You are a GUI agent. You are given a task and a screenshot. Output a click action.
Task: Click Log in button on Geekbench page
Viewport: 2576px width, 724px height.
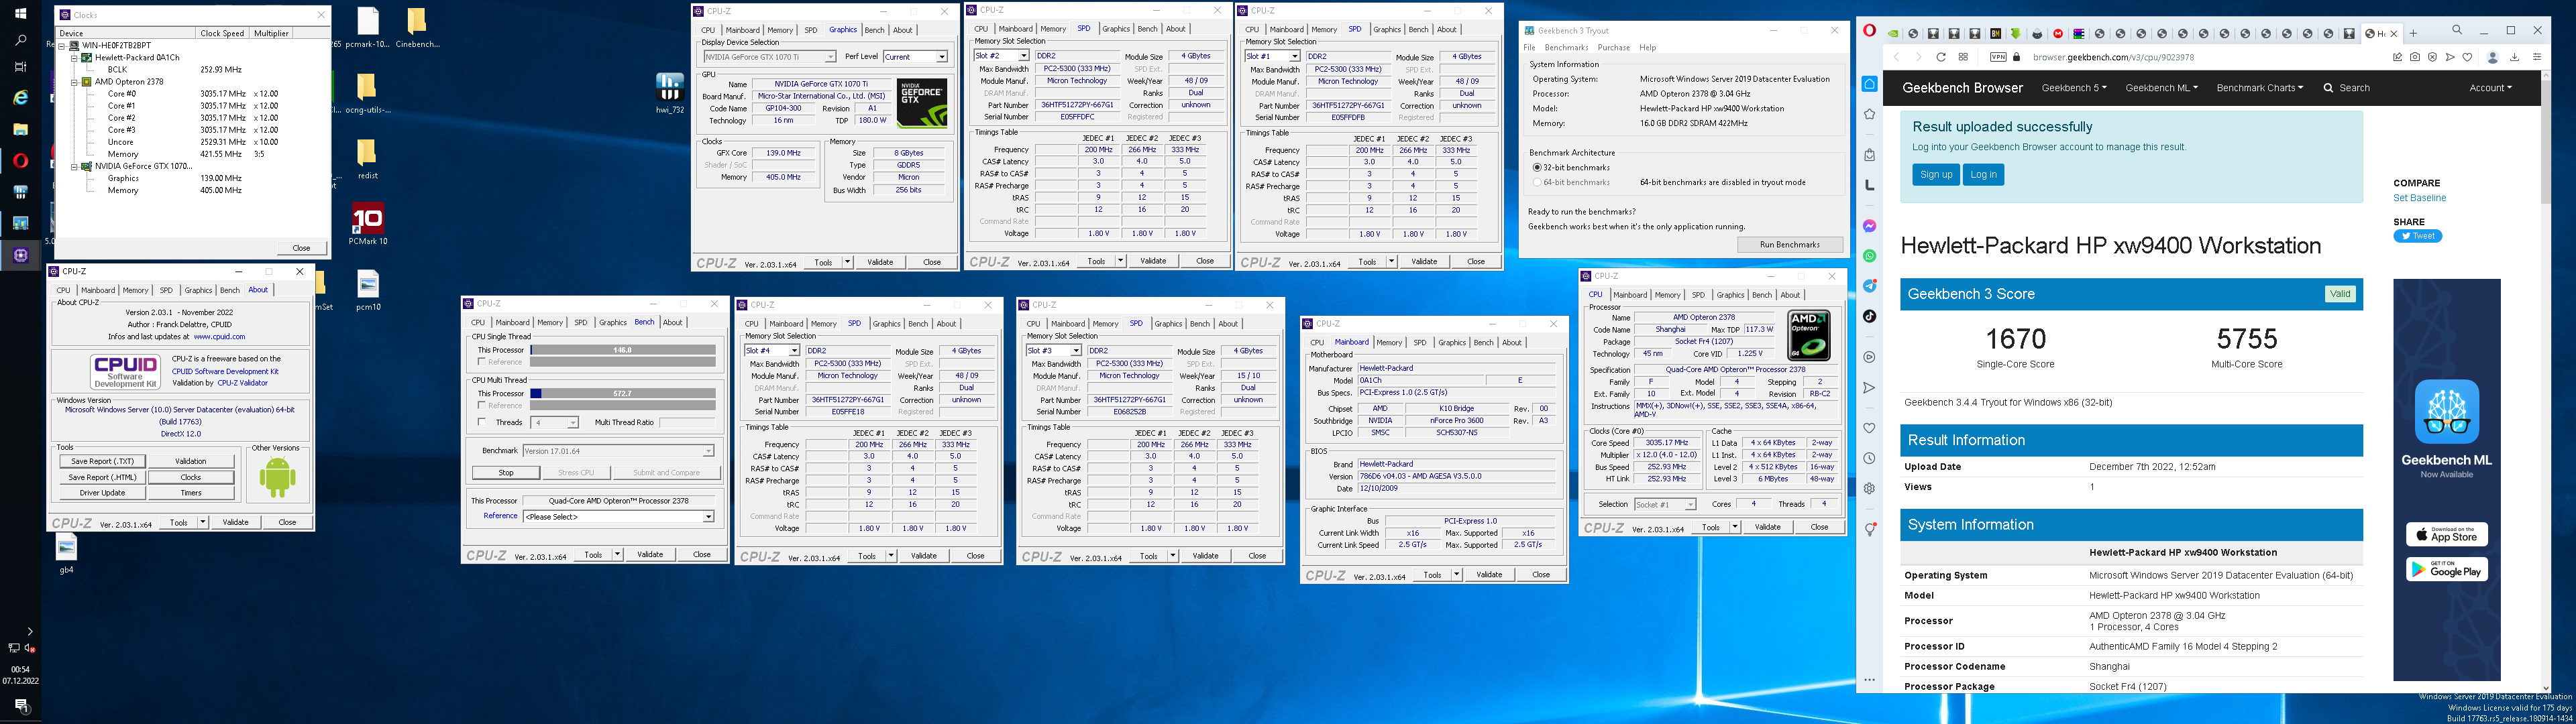(1983, 174)
